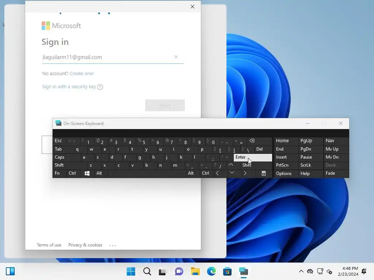Click the security key help icon
The image size is (374, 280).
[100, 87]
